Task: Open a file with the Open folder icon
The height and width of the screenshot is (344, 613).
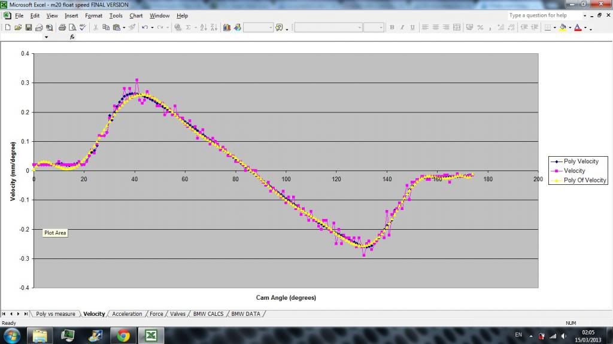Action: coord(18,28)
